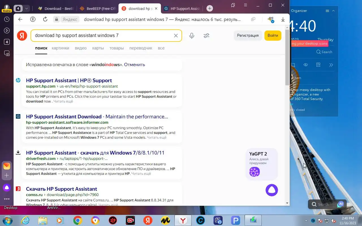Expand the tab groups dropdown arrow
The width and height of the screenshot is (362, 226).
[x=27, y=8]
